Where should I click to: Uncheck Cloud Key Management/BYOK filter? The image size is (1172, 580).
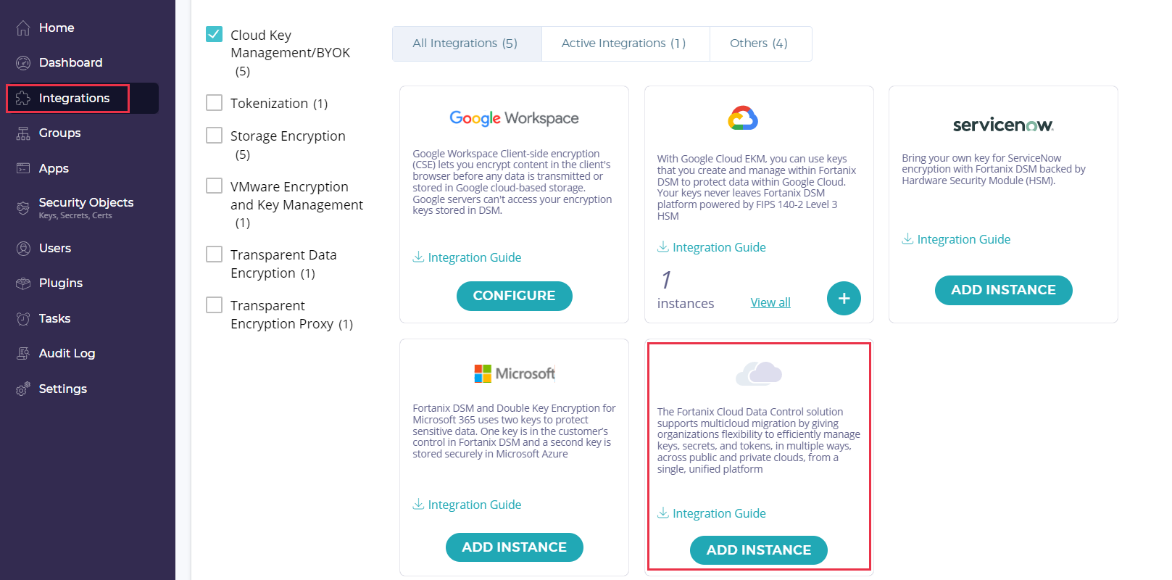[x=215, y=34]
